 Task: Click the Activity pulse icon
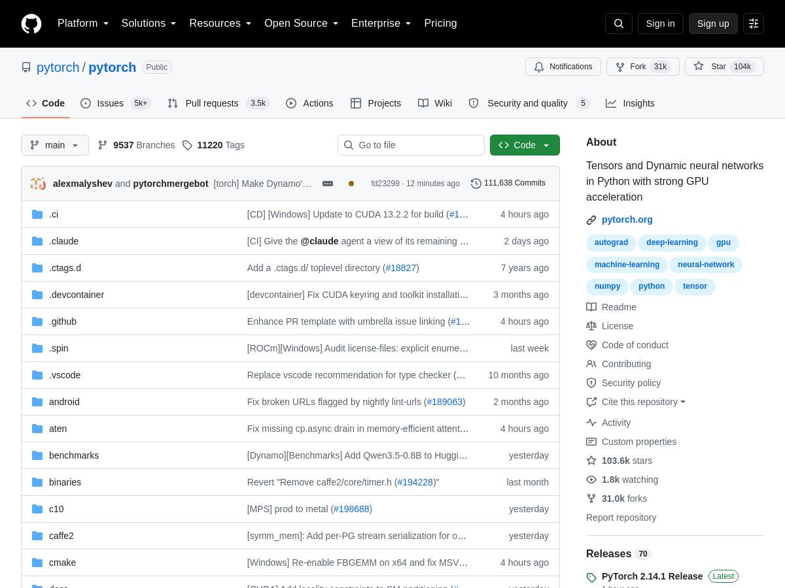591,423
